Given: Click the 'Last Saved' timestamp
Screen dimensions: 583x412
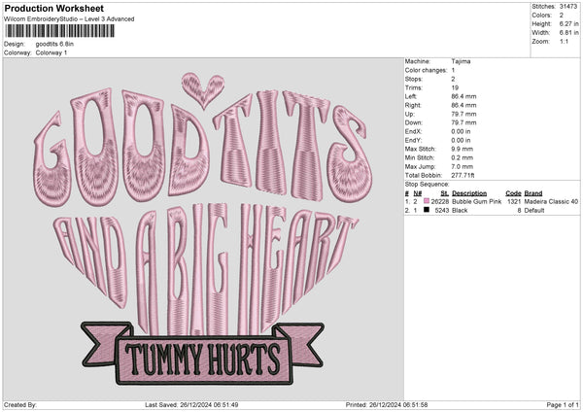Looking at the screenshot, I should 191,404.
